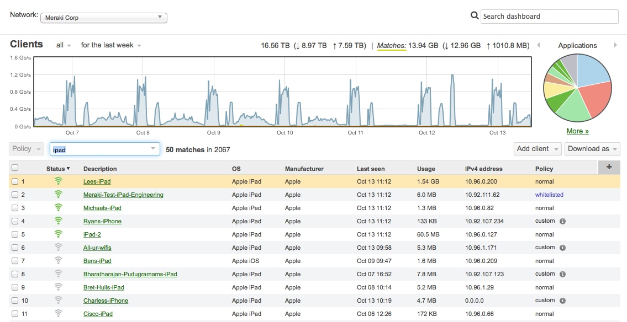This screenshot has height=322, width=627.
Task: Toggle the select-all checkbox in table header
Action: click(x=15, y=168)
